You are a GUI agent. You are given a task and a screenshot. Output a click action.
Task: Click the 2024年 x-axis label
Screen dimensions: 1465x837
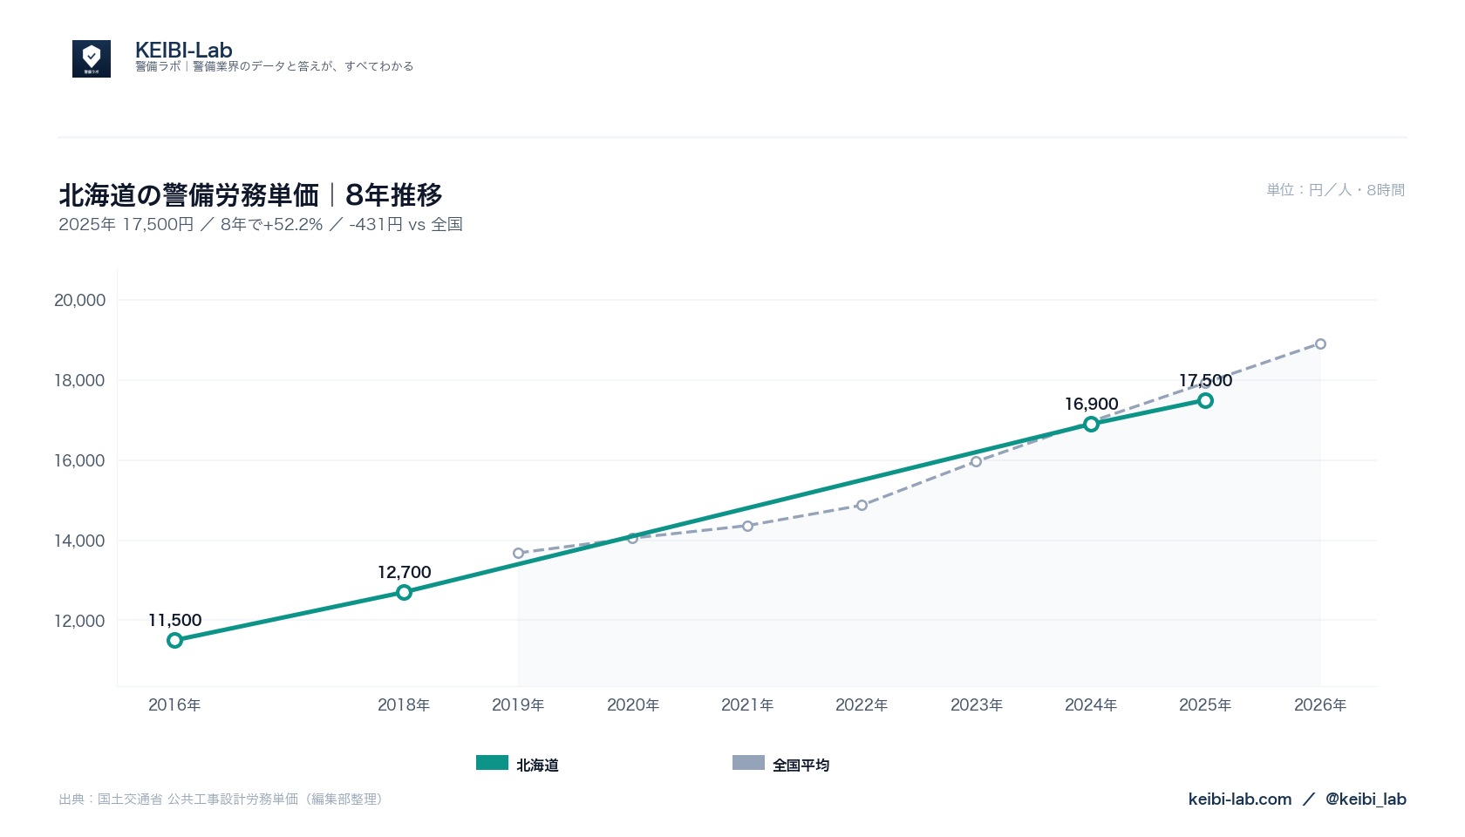pos(1091,704)
